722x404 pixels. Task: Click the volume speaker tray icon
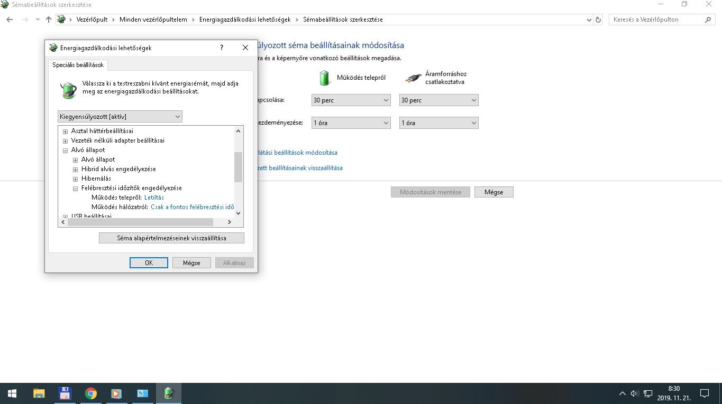click(x=635, y=393)
